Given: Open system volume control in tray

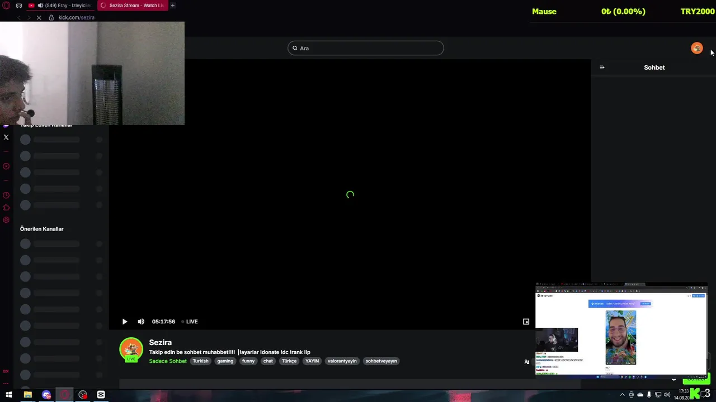Looking at the screenshot, I should point(667,395).
